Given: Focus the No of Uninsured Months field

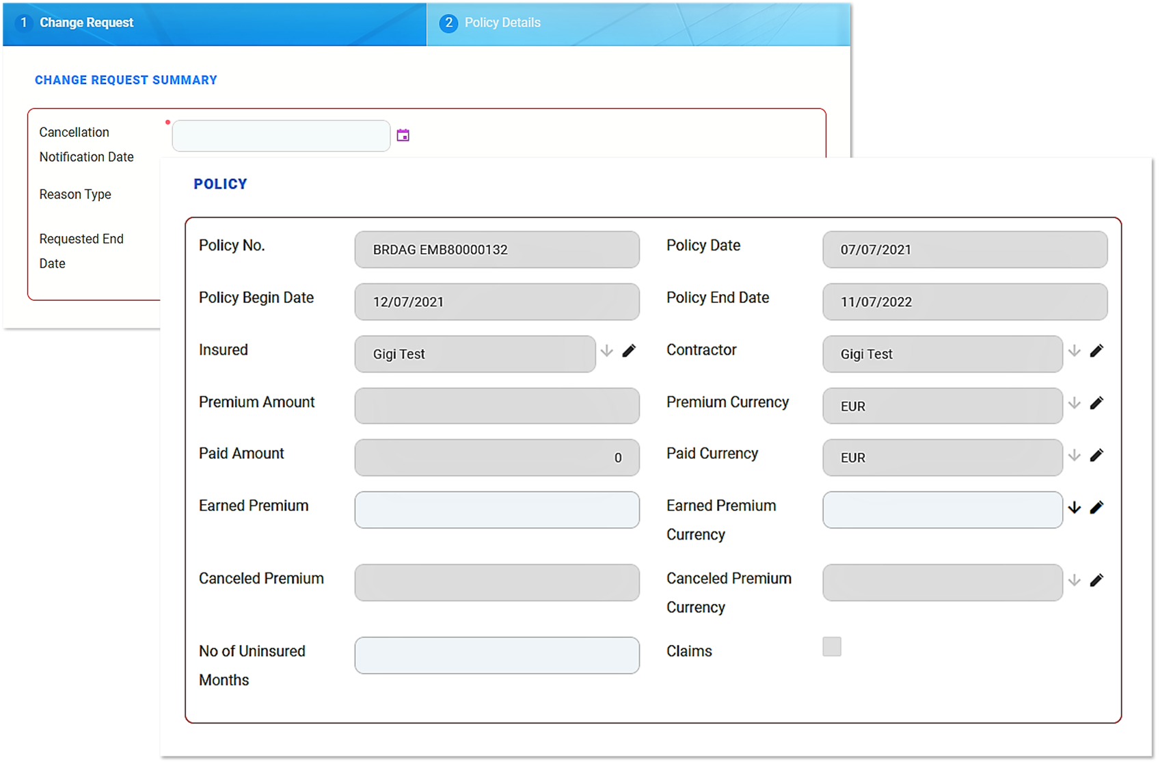Looking at the screenshot, I should [497, 656].
